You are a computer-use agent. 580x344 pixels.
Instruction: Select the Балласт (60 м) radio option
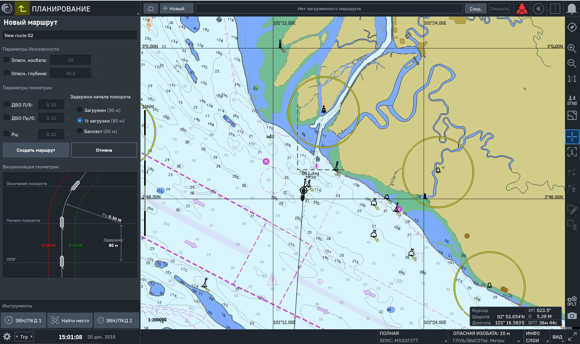80,131
